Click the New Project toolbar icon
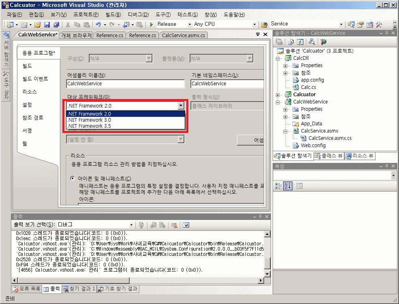Screen dimensions: 399x304 tap(10, 24)
